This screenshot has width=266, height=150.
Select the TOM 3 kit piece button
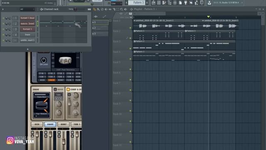coord(61,77)
